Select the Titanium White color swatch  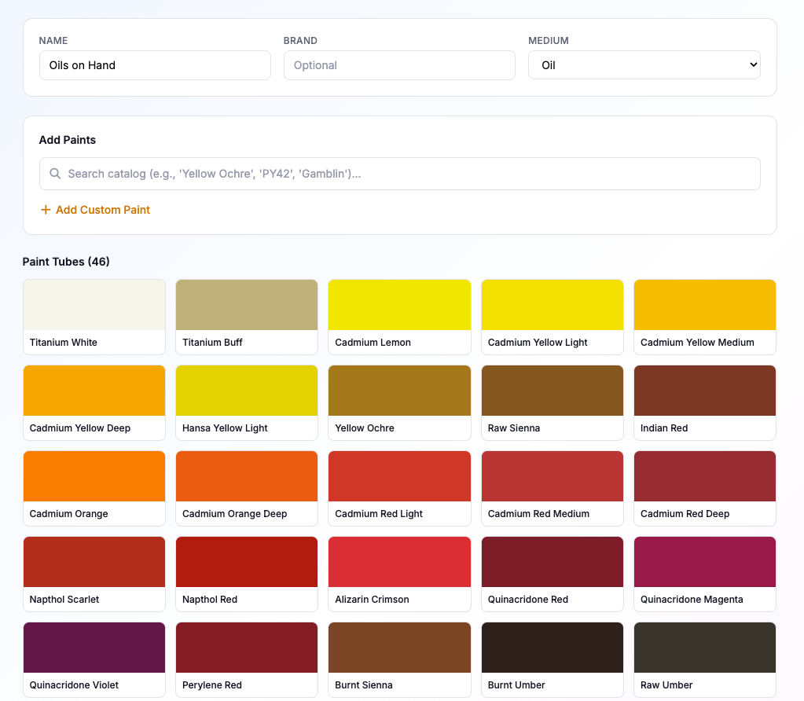click(x=94, y=305)
